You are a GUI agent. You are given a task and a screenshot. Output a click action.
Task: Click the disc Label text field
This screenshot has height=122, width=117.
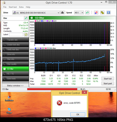pyautogui.click(x=16, y=35)
